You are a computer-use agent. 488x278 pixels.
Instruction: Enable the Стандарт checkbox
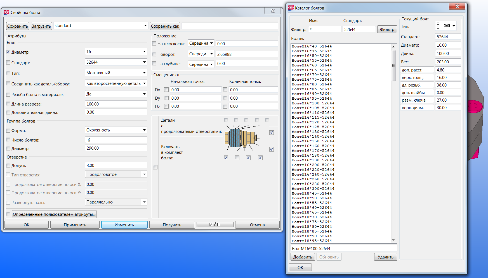tap(8, 63)
